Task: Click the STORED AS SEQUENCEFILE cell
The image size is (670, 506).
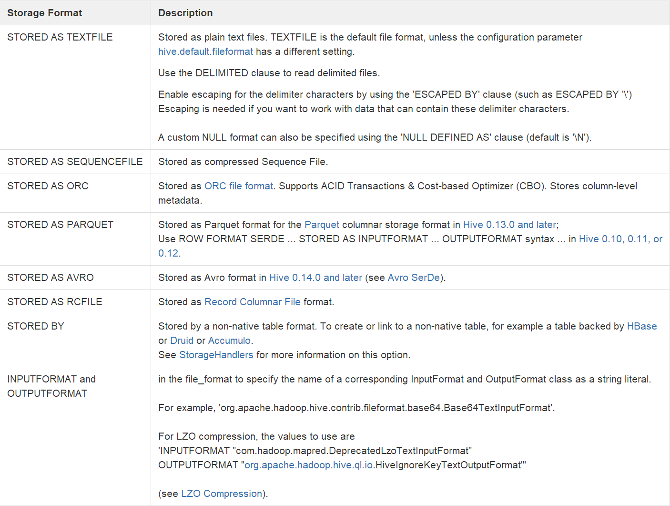Action: [75, 162]
